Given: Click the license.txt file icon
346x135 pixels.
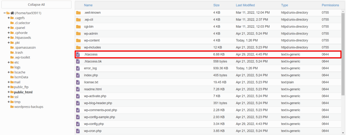Looking at the screenshot, I should (78, 82).
